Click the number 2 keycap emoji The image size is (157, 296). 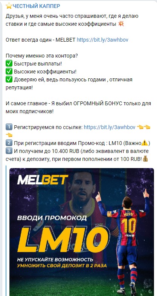tap(9, 143)
